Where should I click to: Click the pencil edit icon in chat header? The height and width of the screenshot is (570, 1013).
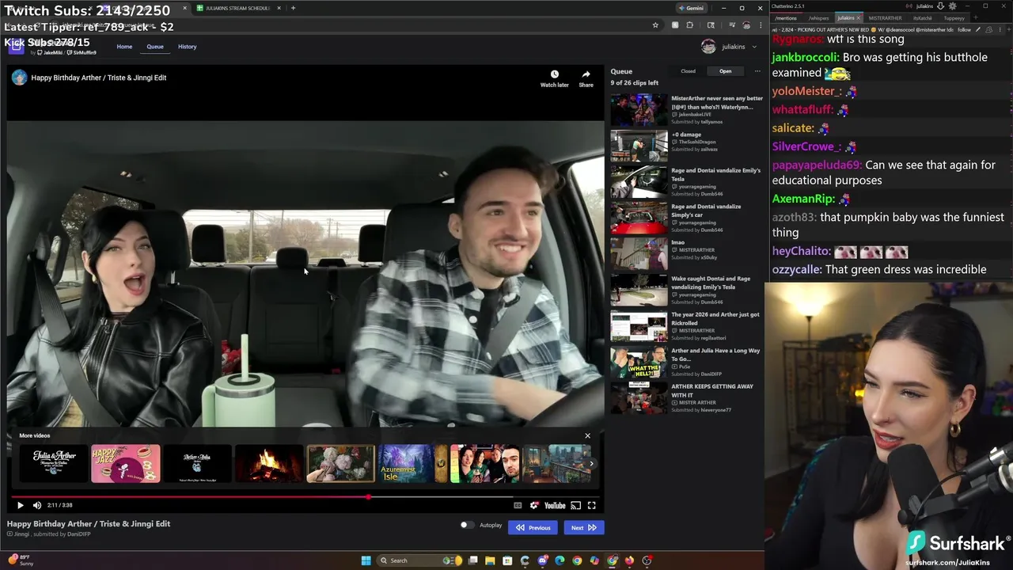click(978, 29)
